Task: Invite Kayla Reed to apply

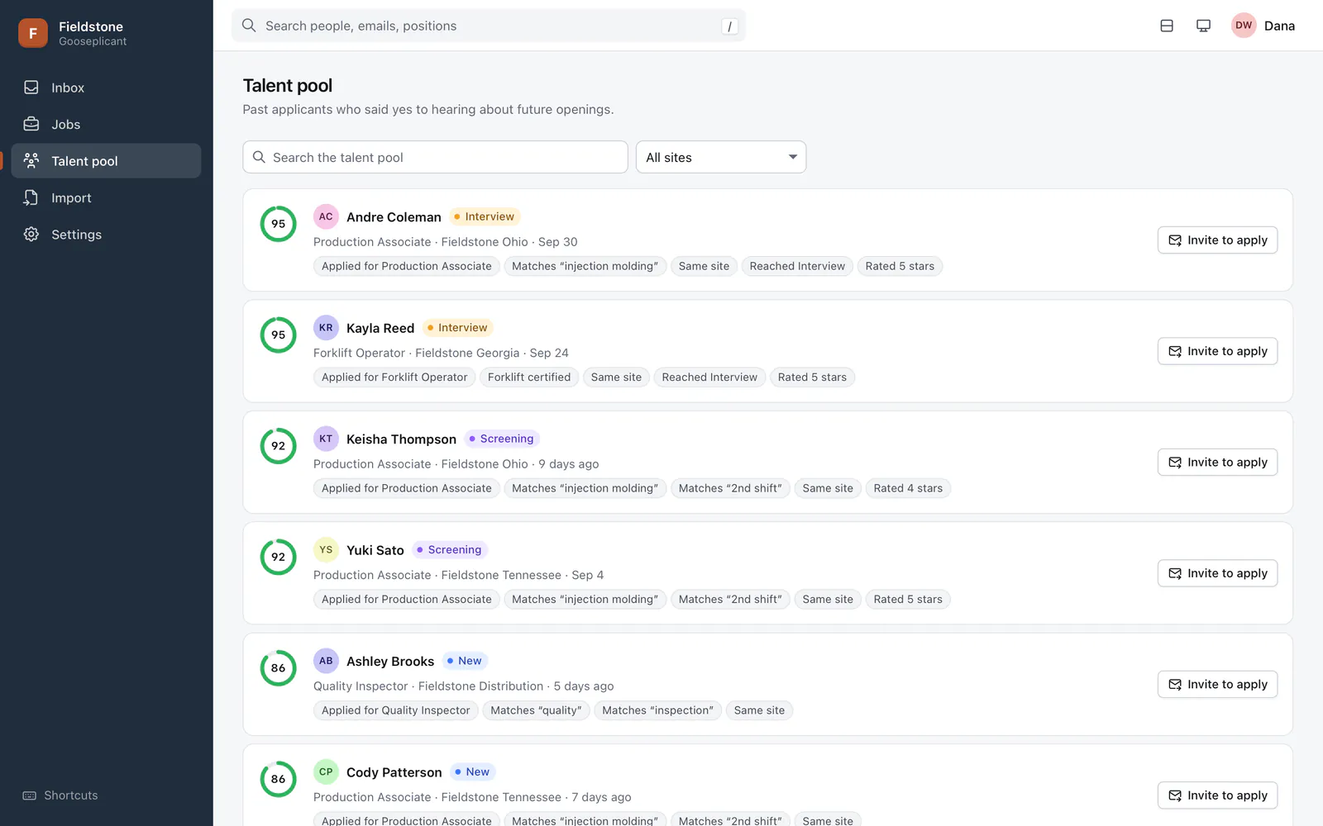Action: click(x=1217, y=351)
